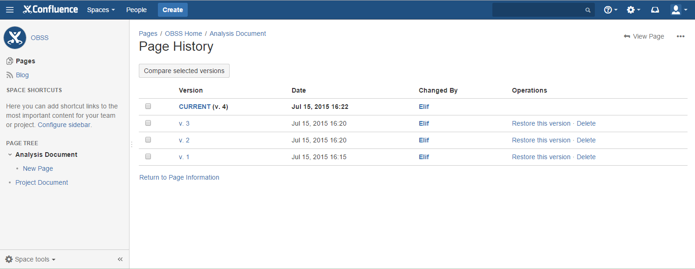Open the three-dot more actions menu
This screenshot has height=269, width=695.
point(681,36)
